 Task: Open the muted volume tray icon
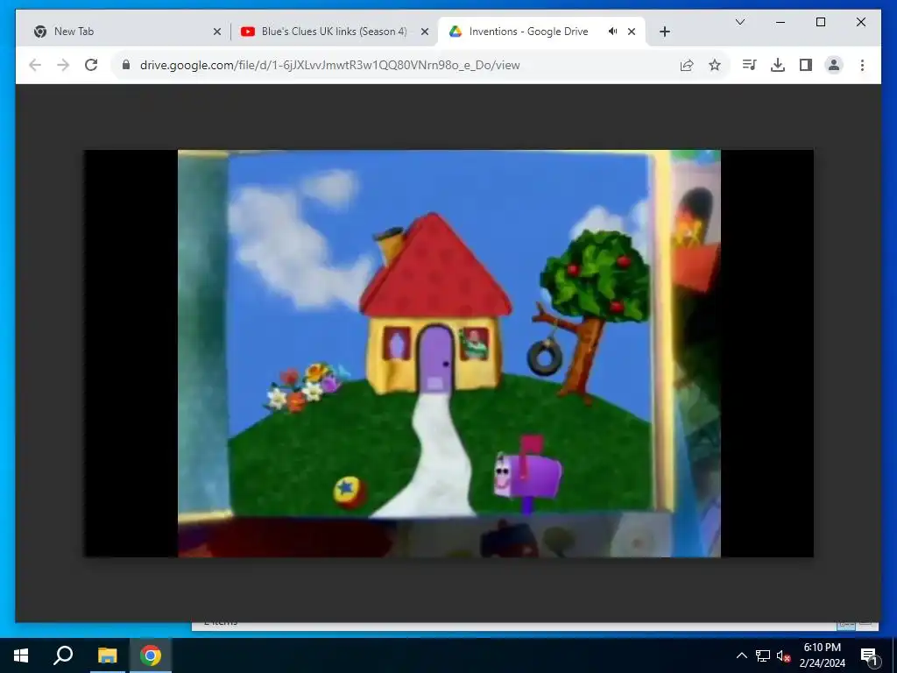[783, 655]
